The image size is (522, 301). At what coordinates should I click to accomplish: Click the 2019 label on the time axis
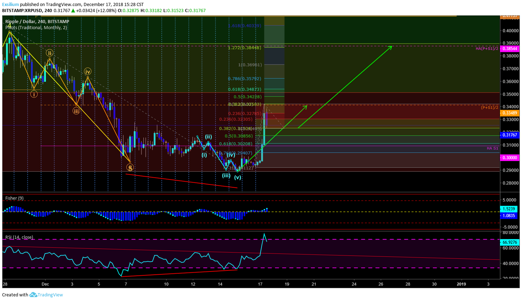461,284
